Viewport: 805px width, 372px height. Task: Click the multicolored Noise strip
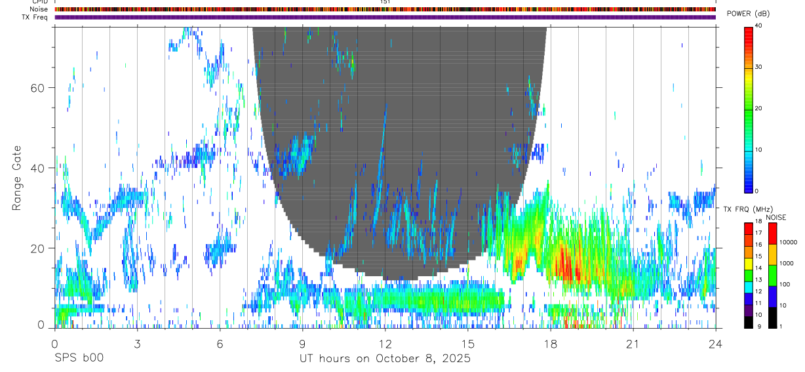pyautogui.click(x=385, y=9)
